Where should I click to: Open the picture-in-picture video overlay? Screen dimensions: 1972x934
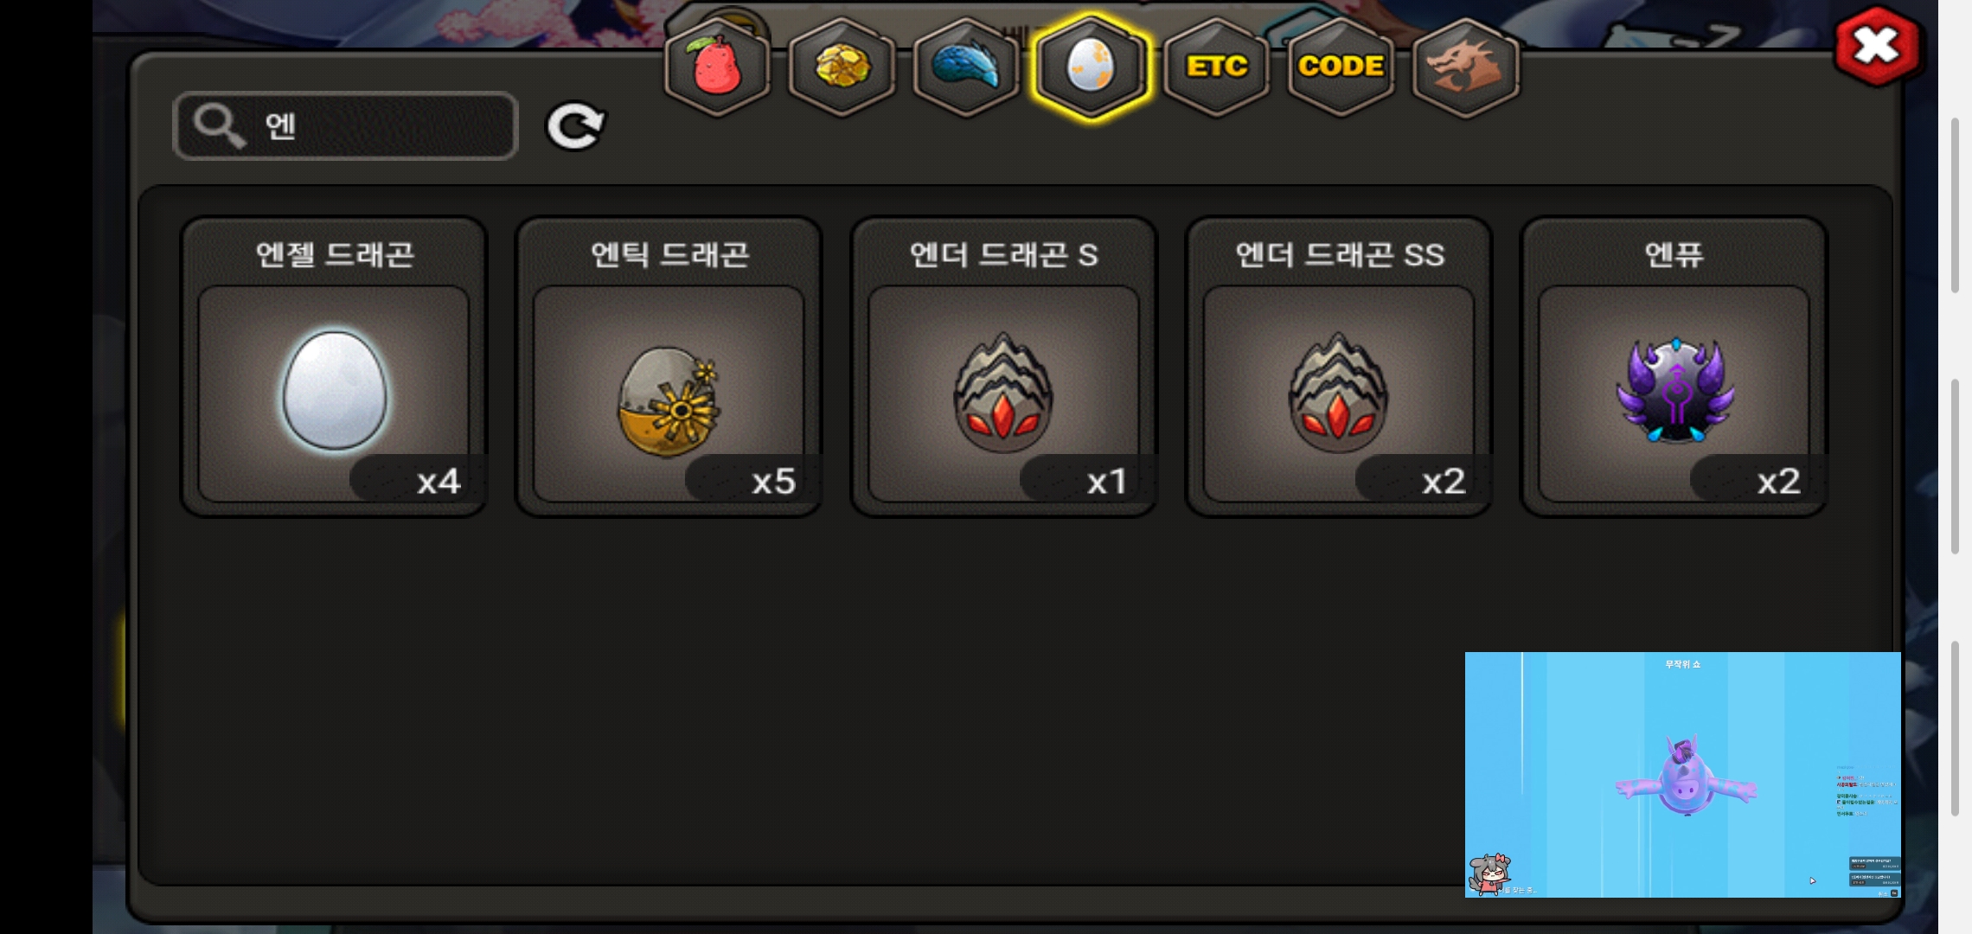(x=1683, y=775)
